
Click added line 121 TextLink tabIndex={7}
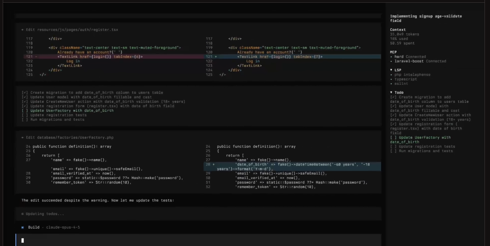[293, 56]
